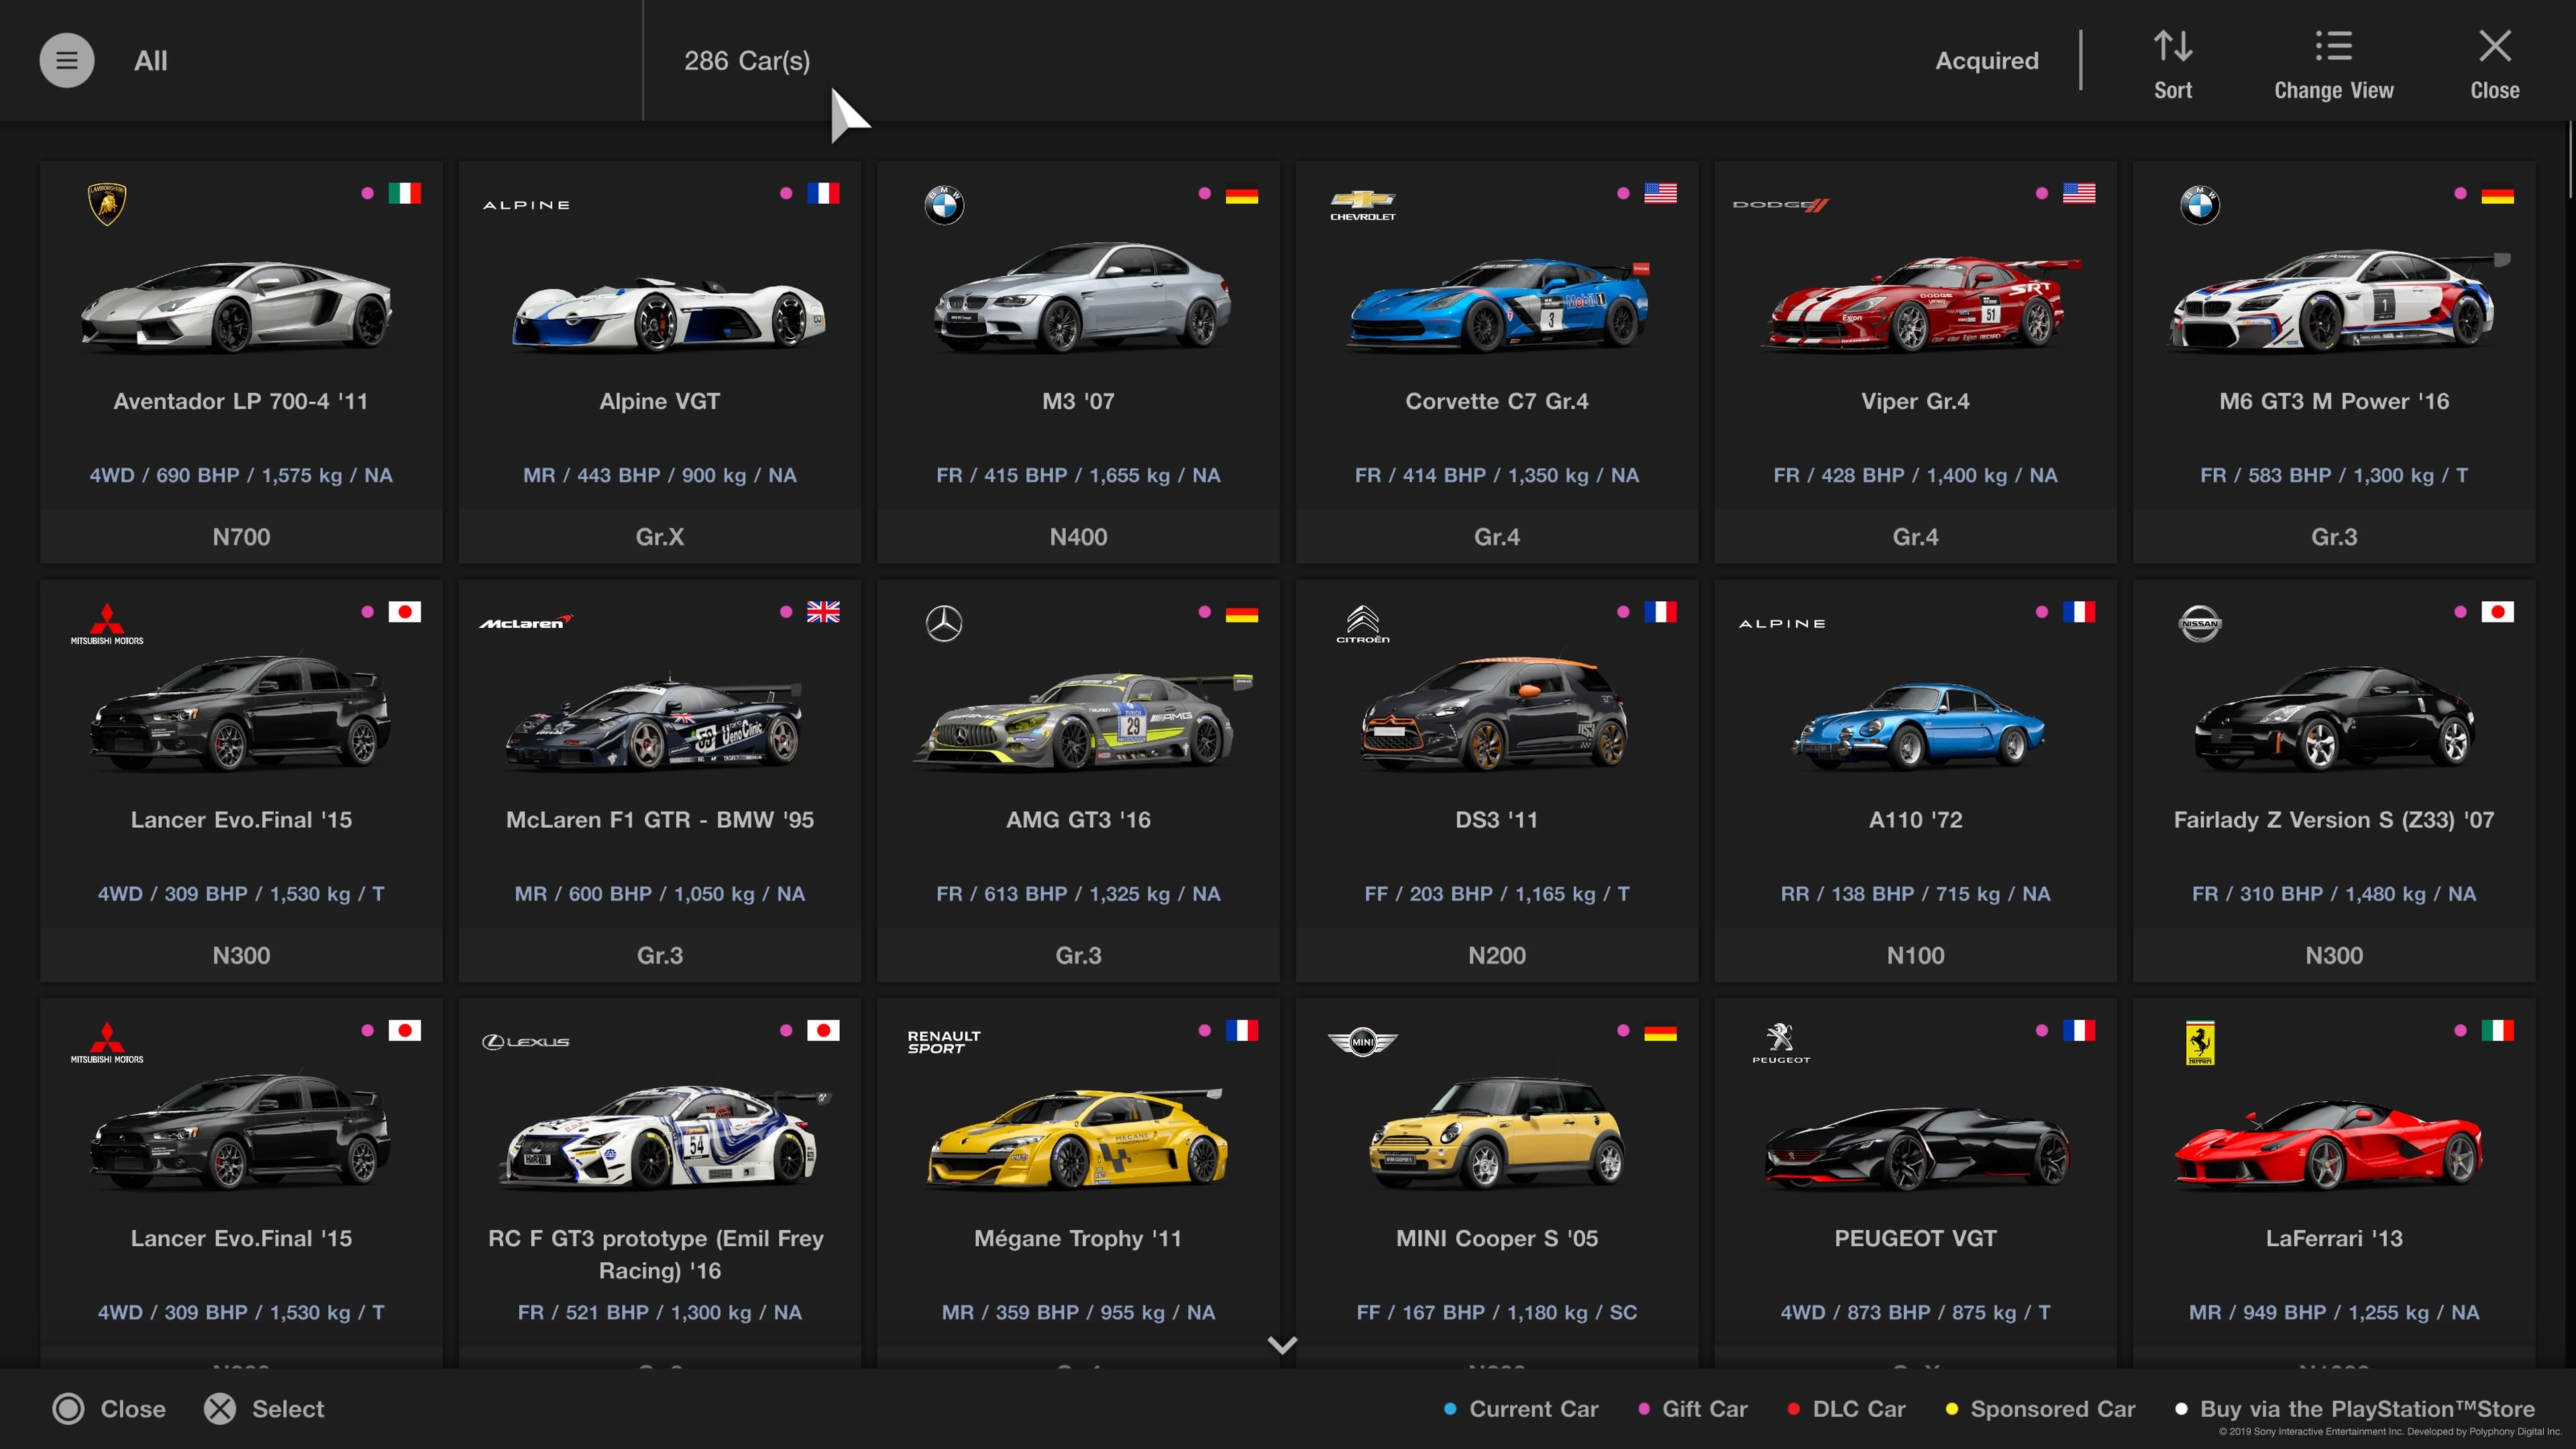This screenshot has width=2576, height=1449.
Task: Select the AMG GT3 '16 car image
Action: (1083, 721)
